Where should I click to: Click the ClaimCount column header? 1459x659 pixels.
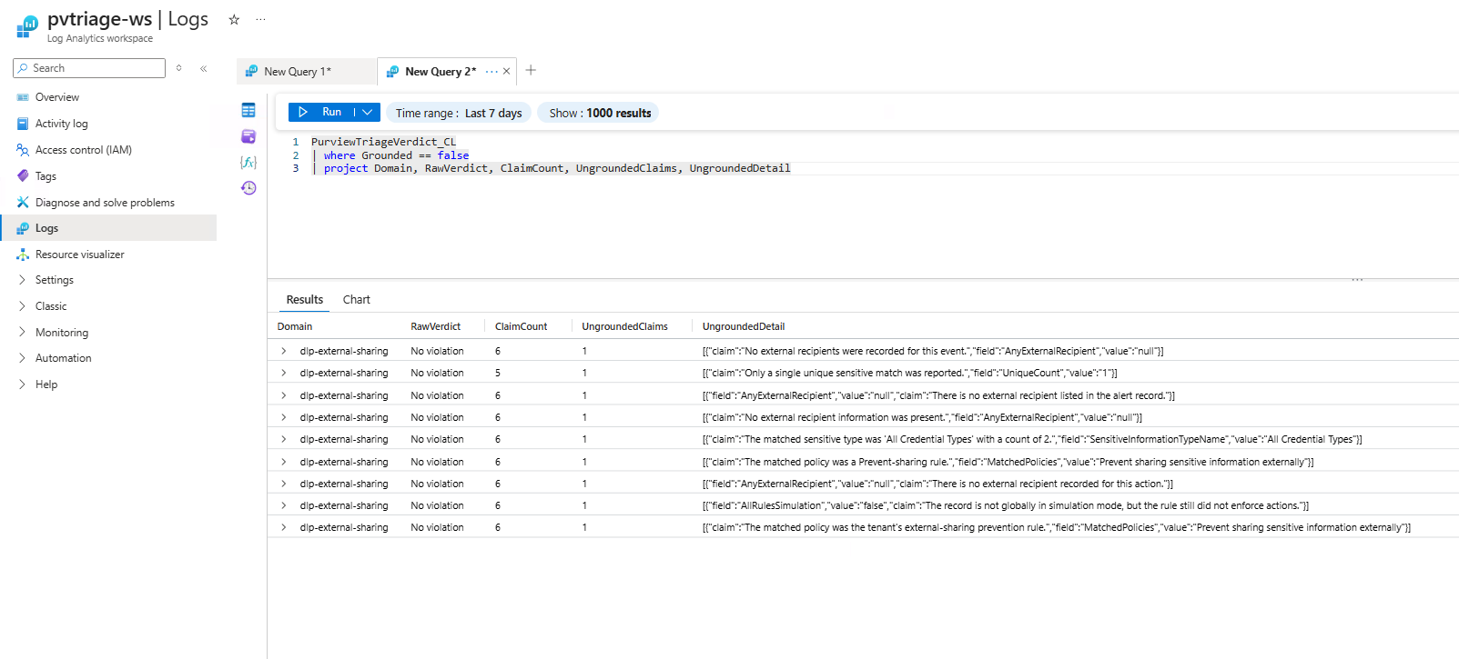click(522, 326)
